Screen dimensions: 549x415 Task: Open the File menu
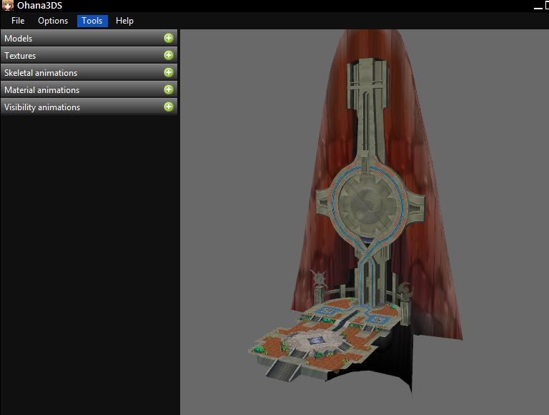point(18,21)
